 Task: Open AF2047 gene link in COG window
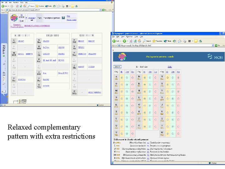point(21,41)
